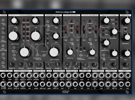135x100 pixels.
Task: Click the large axis knob
Action: pyautogui.click(x=36, y=36)
